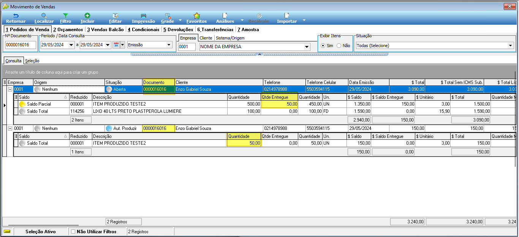The height and width of the screenshot is (237, 519).
Task: Click Incluir to add a record
Action: point(87,16)
